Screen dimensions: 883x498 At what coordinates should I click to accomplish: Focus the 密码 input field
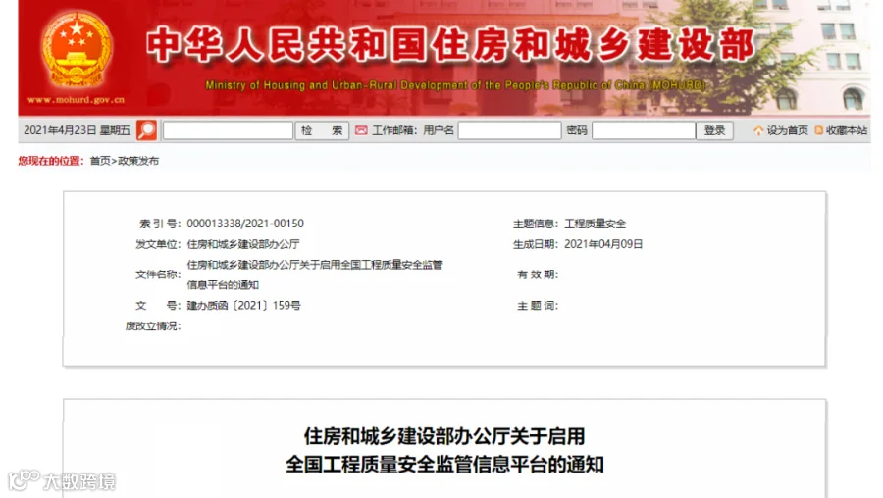644,130
